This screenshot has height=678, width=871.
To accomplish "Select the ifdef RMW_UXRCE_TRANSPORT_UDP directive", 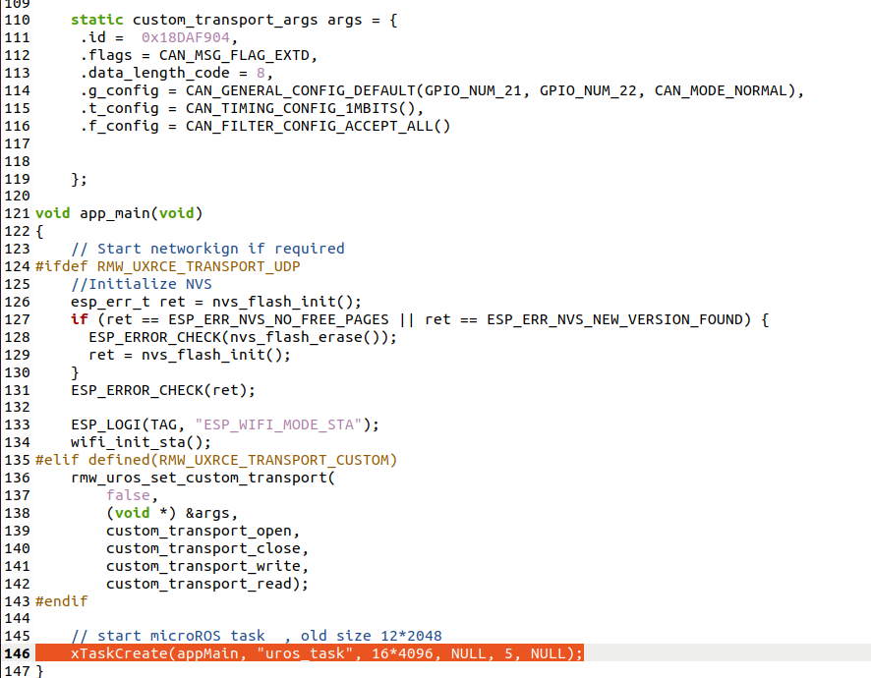I will [167, 266].
